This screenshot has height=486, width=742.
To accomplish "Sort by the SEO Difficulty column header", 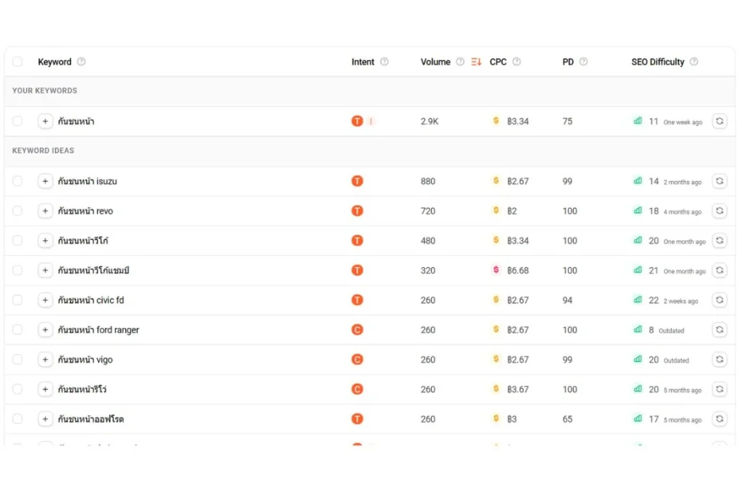I will point(658,62).
